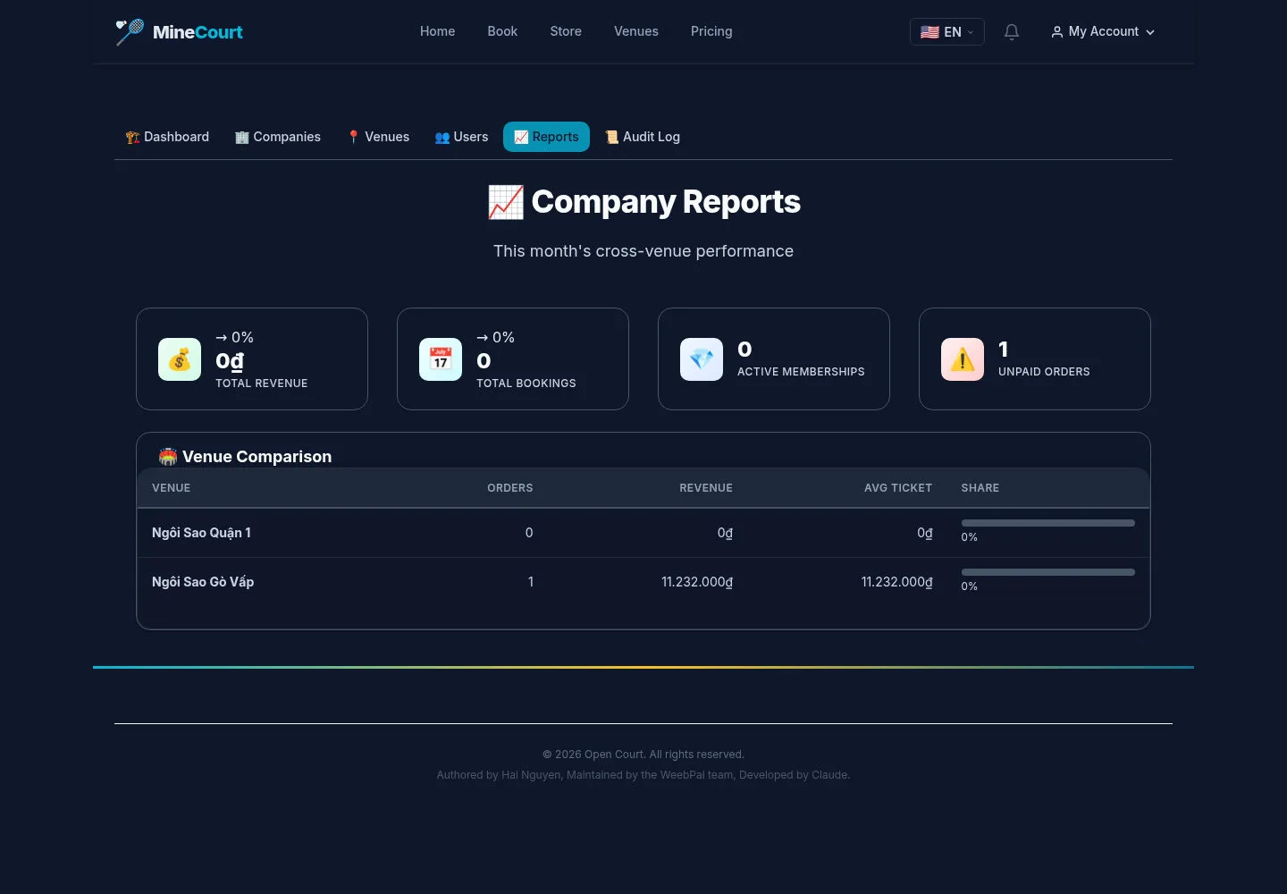Click the US flag icon

pos(929,32)
